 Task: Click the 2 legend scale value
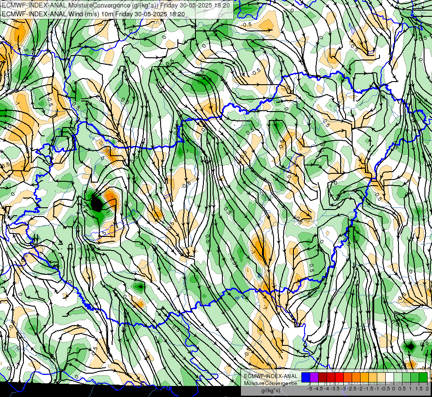tap(427, 389)
